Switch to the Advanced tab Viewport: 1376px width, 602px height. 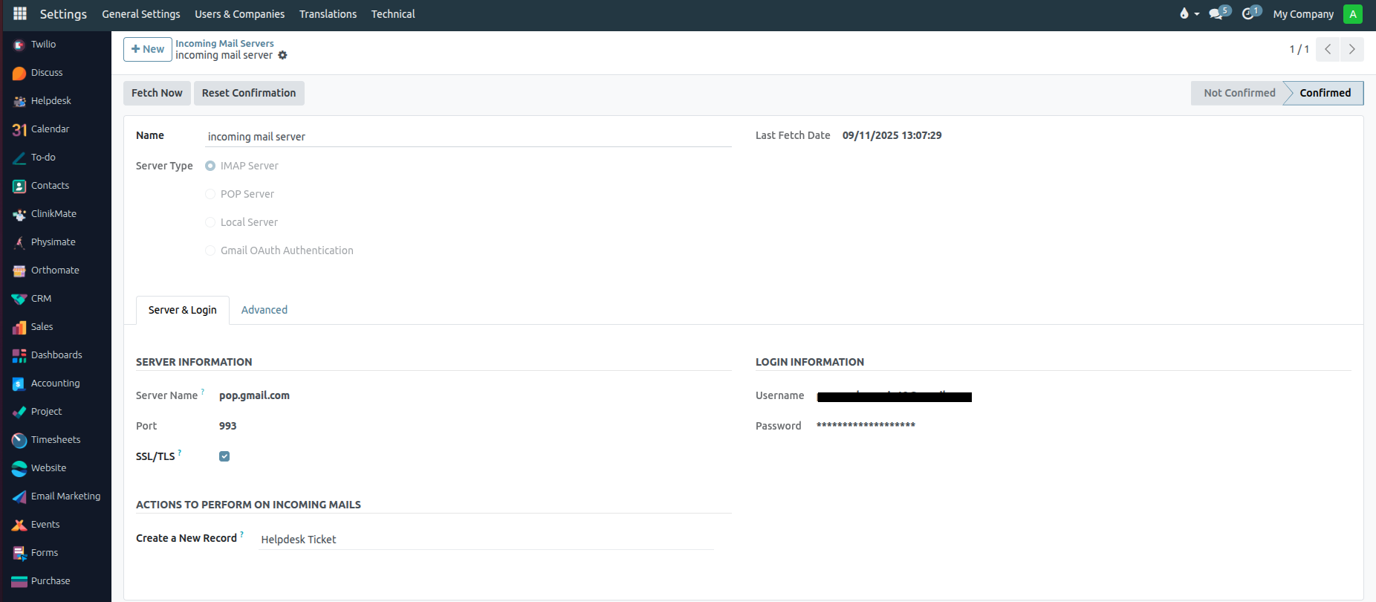click(x=264, y=310)
